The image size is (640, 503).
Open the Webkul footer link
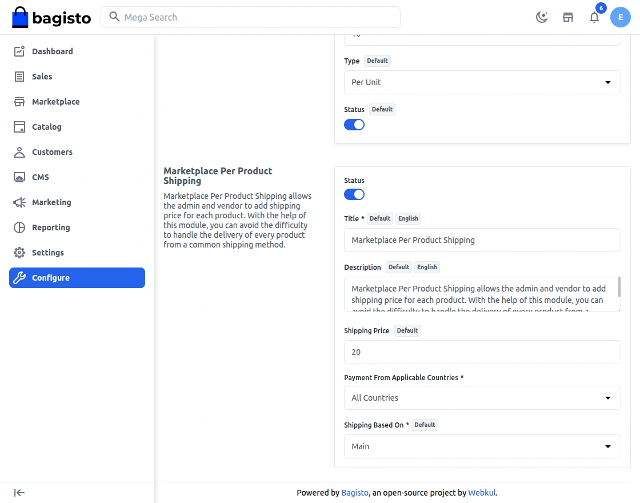pos(482,493)
